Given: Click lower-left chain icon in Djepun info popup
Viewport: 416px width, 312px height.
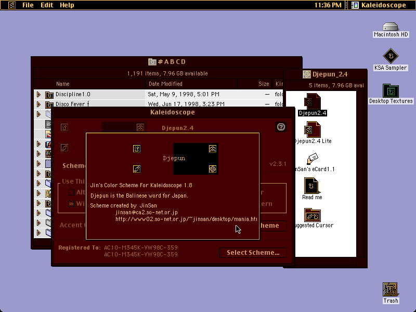Looking at the screenshot, I should tap(137, 169).
